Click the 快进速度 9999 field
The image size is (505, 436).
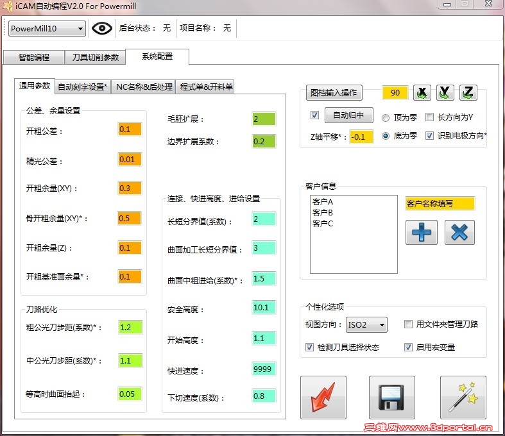pyautogui.click(x=264, y=369)
